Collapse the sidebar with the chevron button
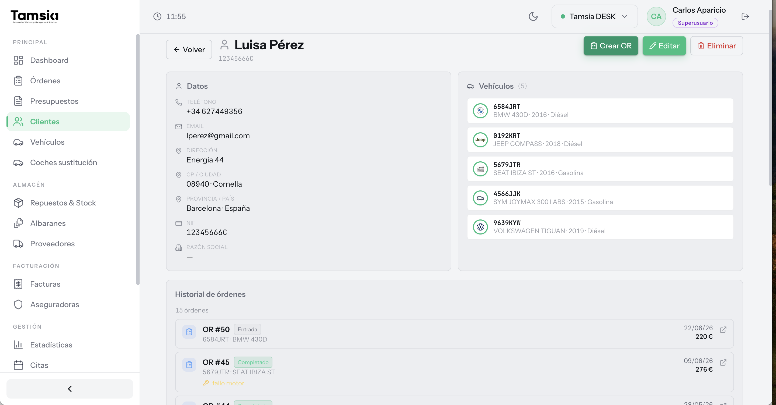The image size is (776, 405). tap(70, 389)
